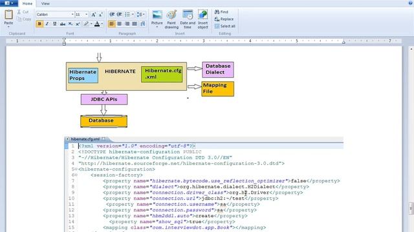The image size is (414, 232).
Task: Switch to the Home ribbon tab
Action: pos(27,4)
